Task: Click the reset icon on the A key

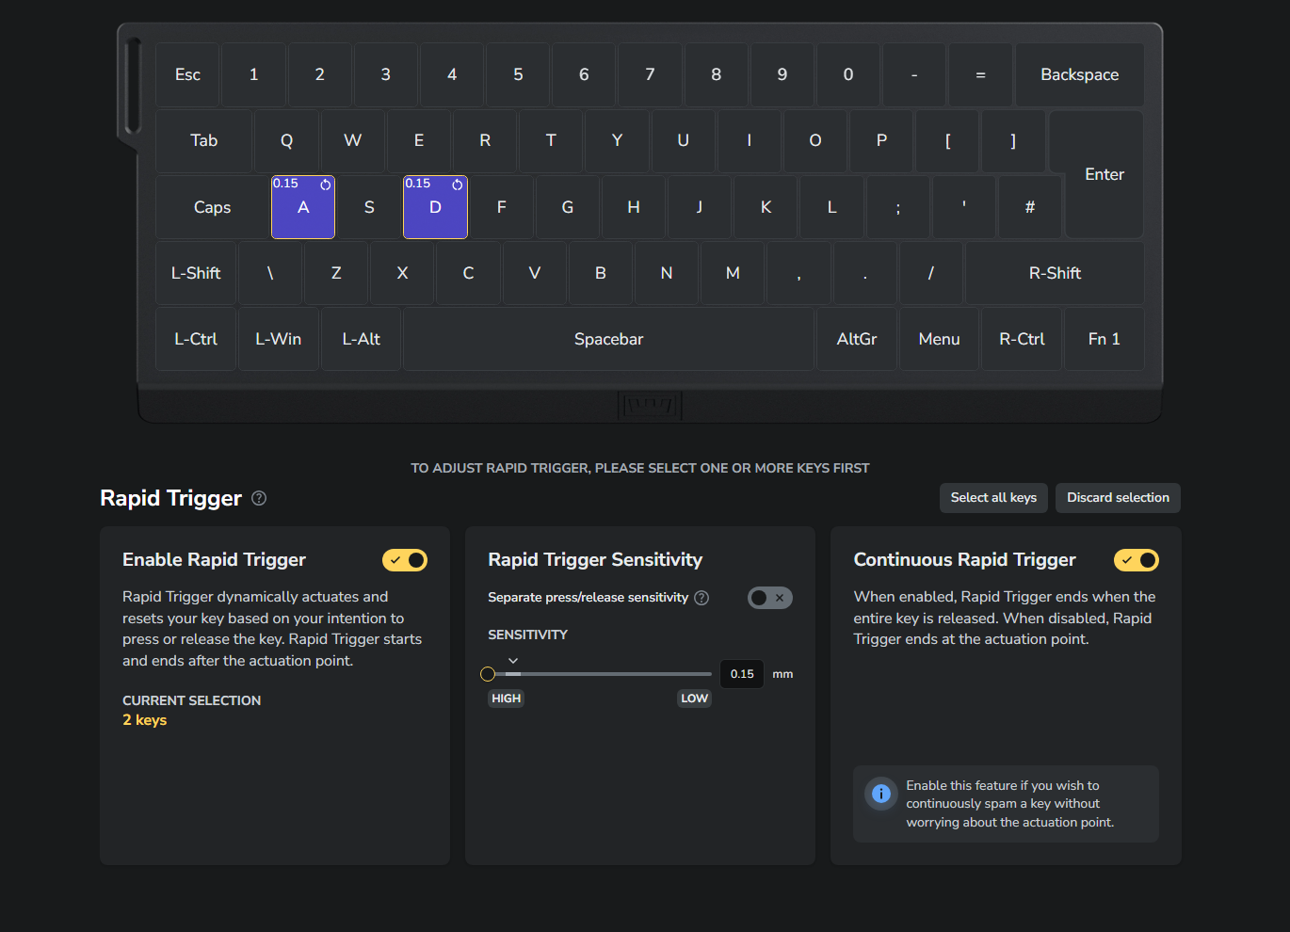Action: [326, 185]
